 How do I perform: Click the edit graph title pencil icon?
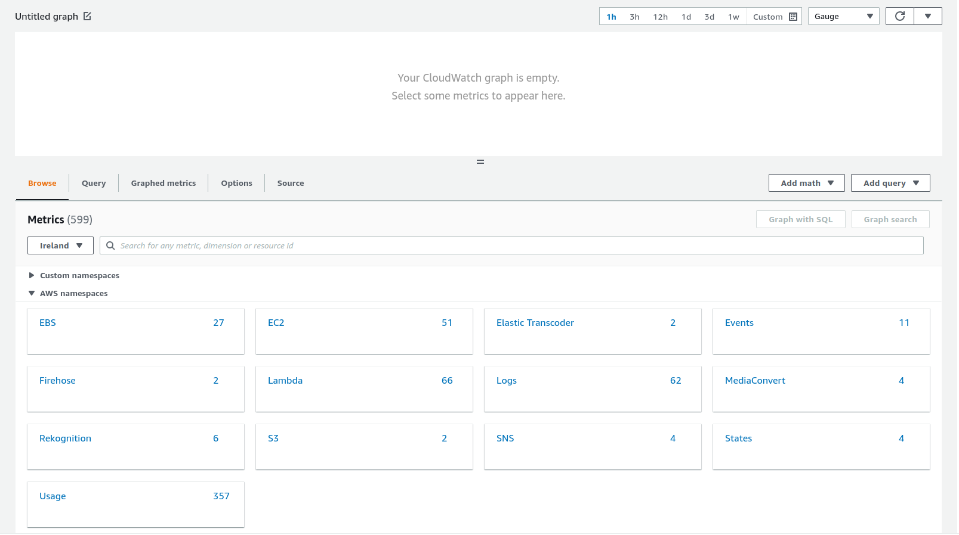tap(87, 16)
